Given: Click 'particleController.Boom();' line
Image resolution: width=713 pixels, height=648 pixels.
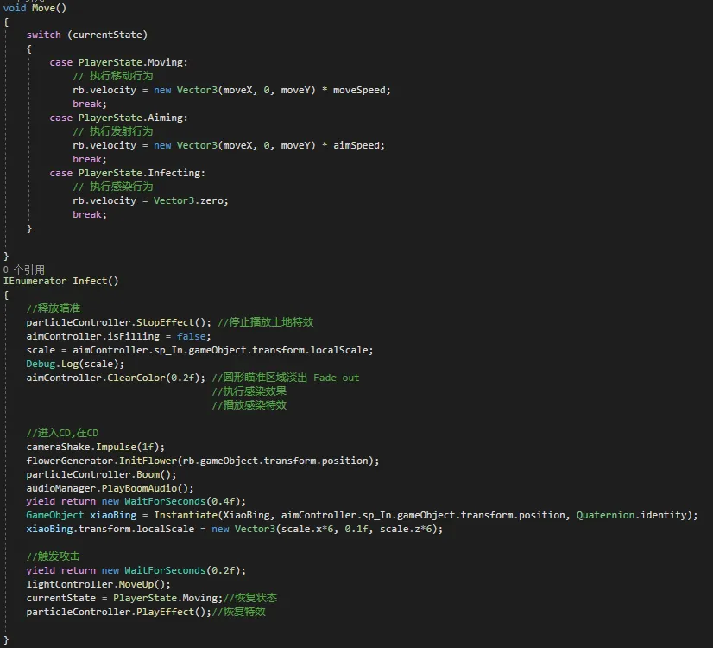Looking at the screenshot, I should (101, 474).
